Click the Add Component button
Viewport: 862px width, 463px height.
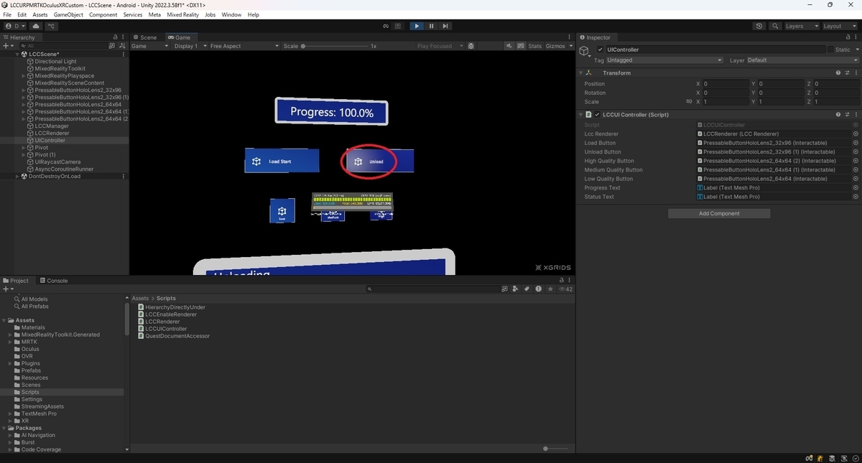tap(719, 213)
